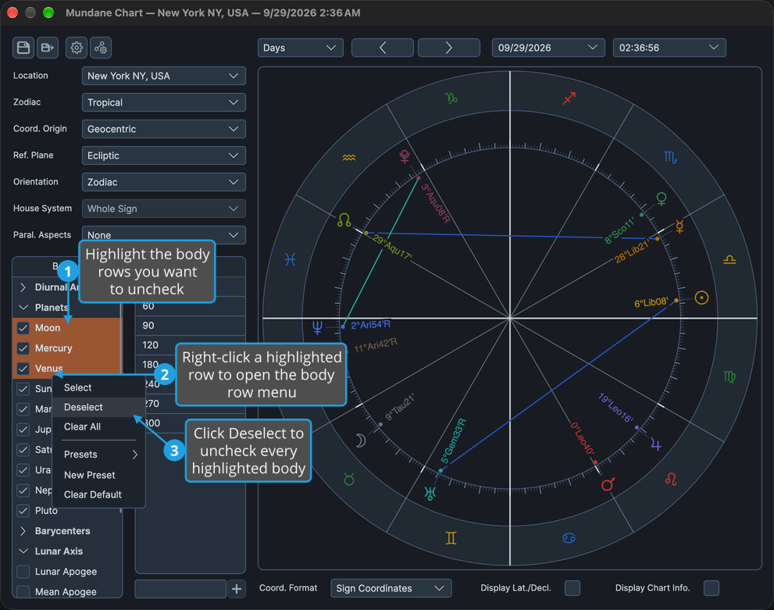The height and width of the screenshot is (610, 774).
Task: Enable the Lunar Apogee checkbox
Action: 23,572
